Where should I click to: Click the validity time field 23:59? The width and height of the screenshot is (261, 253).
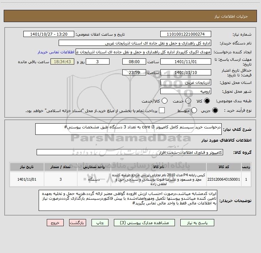pos(134,72)
